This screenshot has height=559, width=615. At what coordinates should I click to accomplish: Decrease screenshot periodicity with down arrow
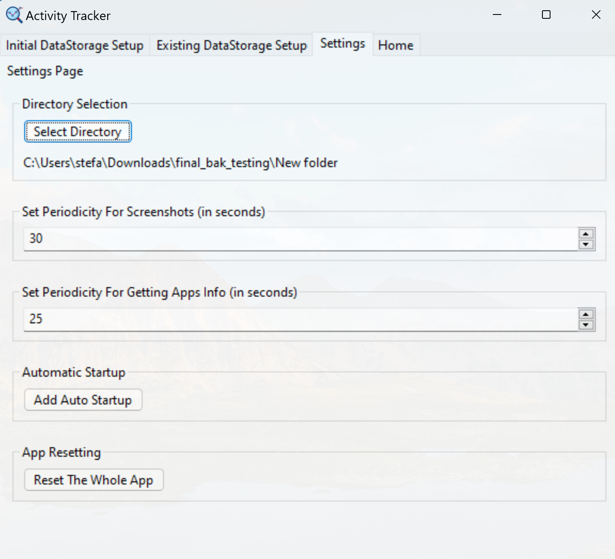pos(586,245)
